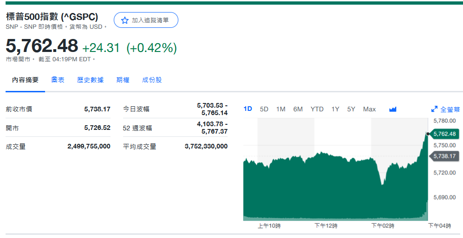Select 1Y chart range
The width and height of the screenshot is (463, 238).
click(335, 109)
